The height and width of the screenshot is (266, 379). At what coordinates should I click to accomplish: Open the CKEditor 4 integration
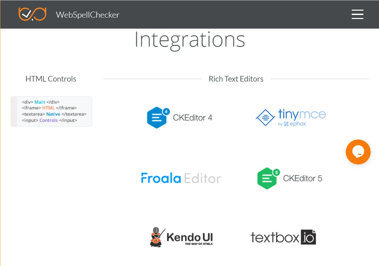[x=180, y=118]
